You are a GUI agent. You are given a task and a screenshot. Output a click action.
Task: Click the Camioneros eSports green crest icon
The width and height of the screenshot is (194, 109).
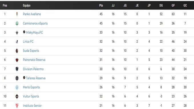point(17,23)
